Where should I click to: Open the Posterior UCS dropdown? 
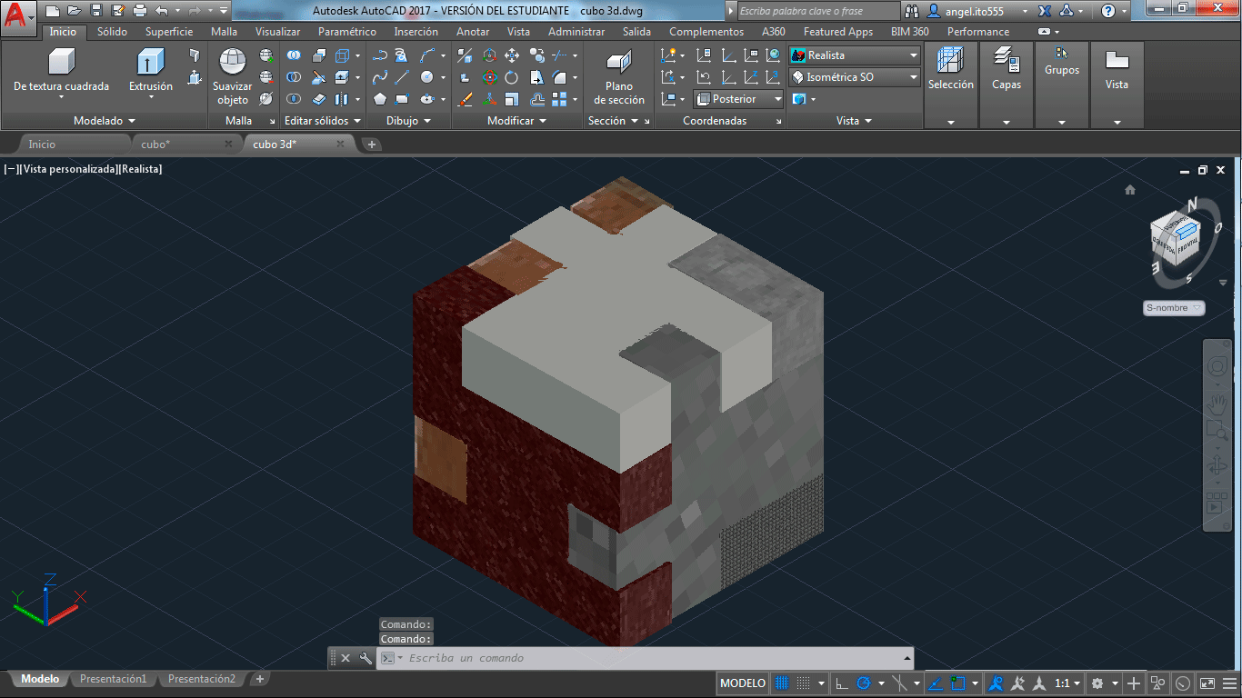tap(738, 99)
